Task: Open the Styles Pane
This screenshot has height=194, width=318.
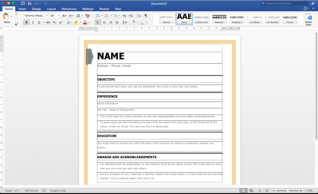Action: tap(308, 19)
